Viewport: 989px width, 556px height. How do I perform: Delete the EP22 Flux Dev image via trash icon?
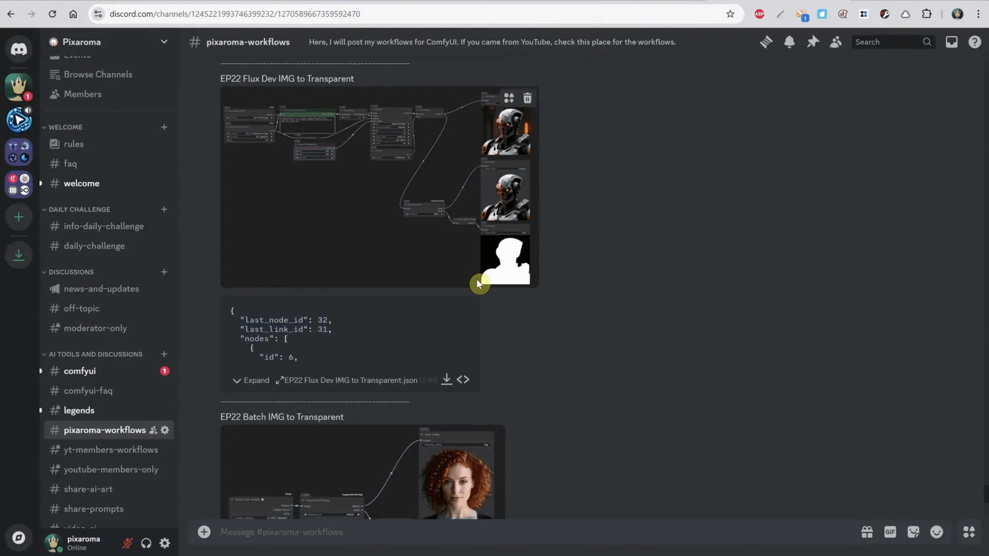click(x=527, y=98)
